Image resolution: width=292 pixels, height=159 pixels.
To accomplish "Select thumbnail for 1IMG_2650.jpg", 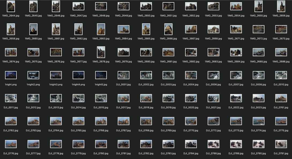I will [x=146, y=6].
